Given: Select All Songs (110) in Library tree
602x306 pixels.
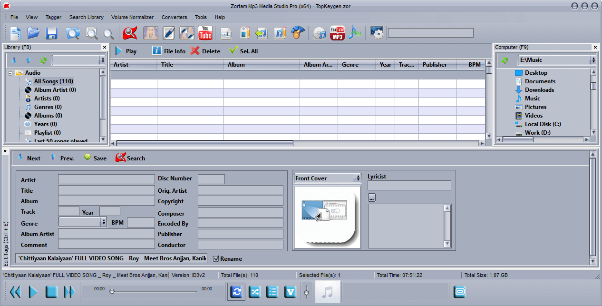Looking at the screenshot, I should pyautogui.click(x=53, y=81).
